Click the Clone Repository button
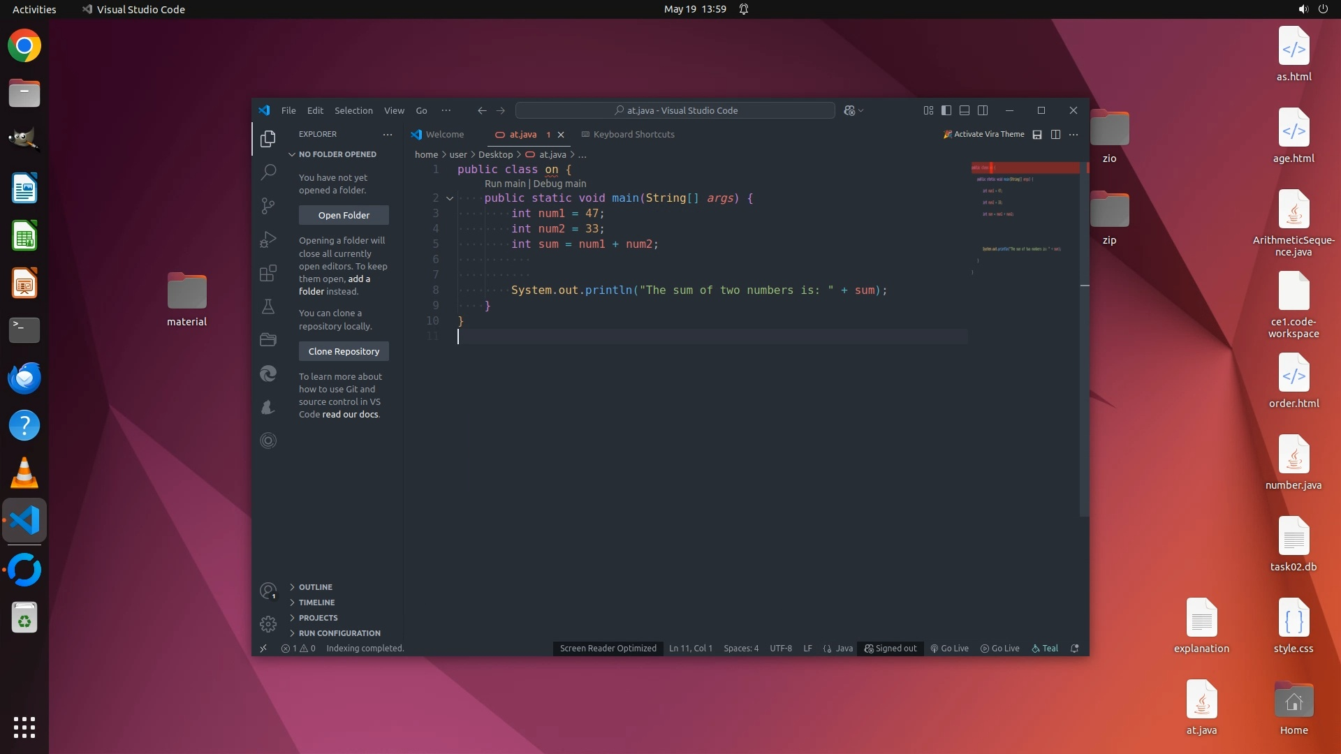Viewport: 1341px width, 754px height. (x=344, y=351)
